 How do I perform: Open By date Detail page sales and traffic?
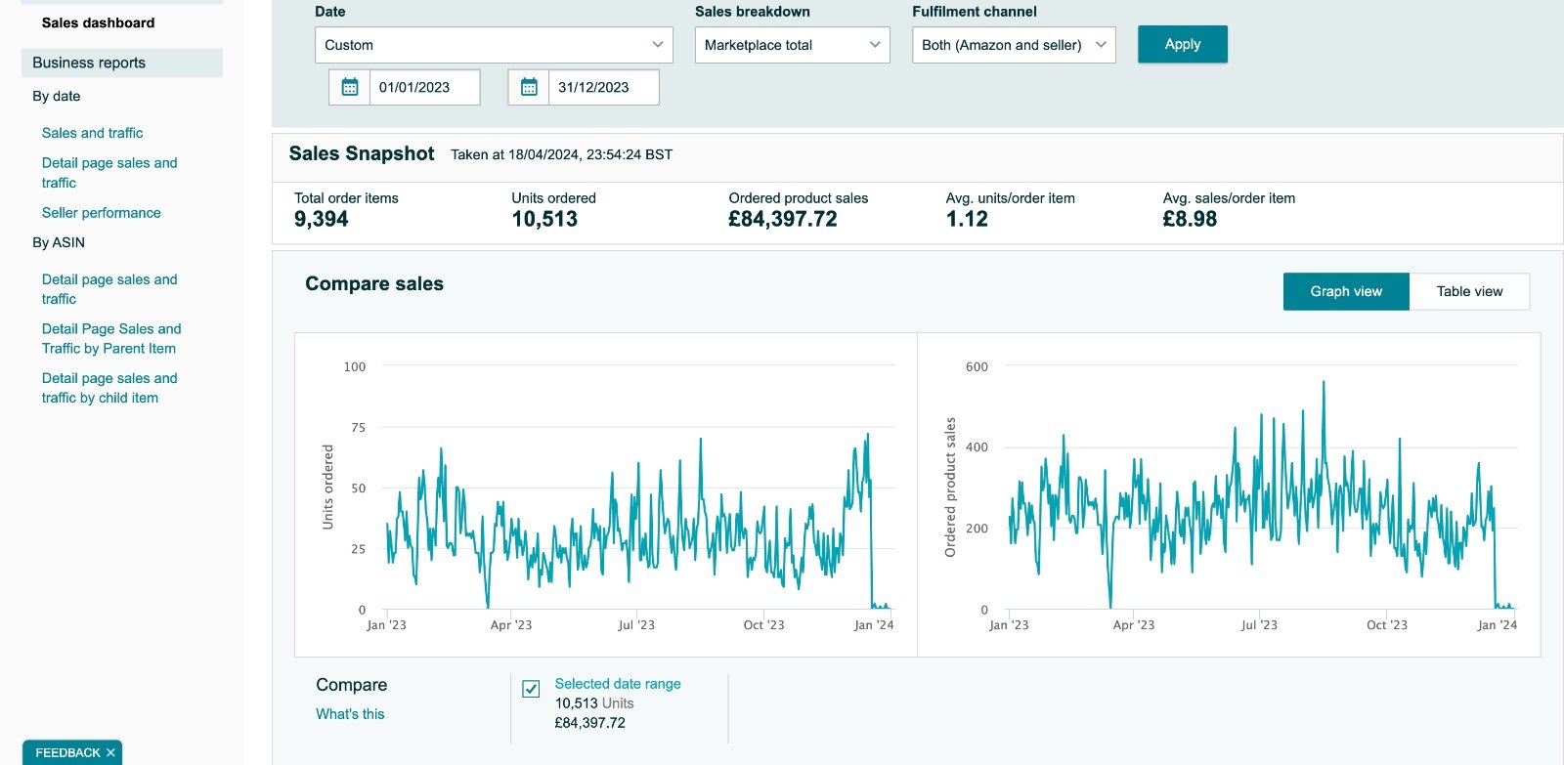pos(109,173)
